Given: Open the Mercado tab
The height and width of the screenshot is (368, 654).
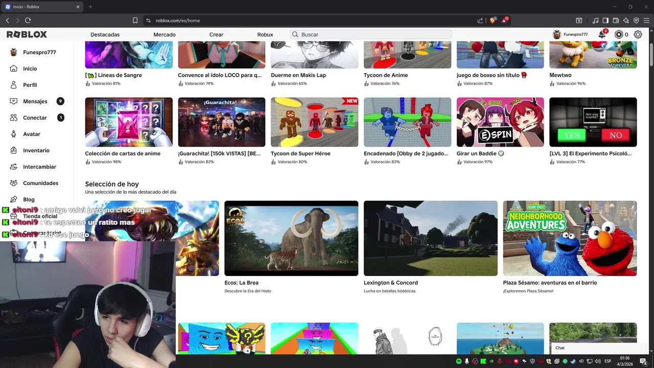Looking at the screenshot, I should tap(165, 35).
